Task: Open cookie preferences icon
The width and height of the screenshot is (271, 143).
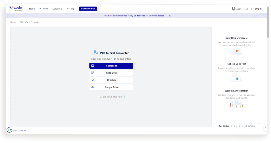Action: 9,130
